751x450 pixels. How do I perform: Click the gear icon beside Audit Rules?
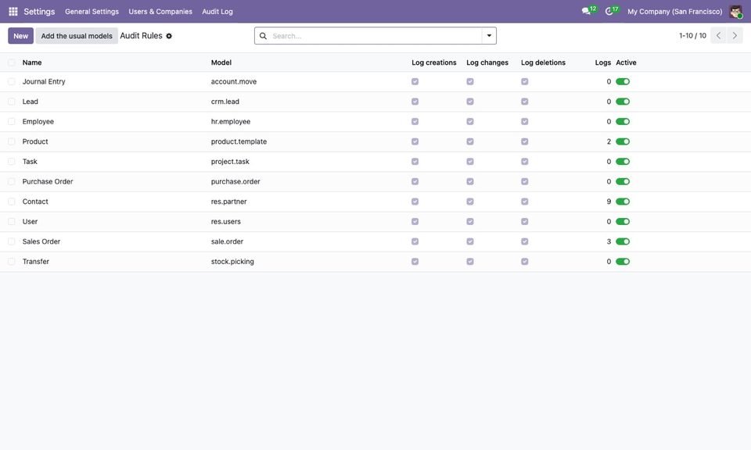169,36
